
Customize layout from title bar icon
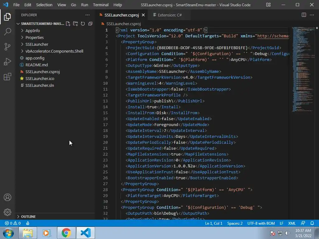pos(268,5)
